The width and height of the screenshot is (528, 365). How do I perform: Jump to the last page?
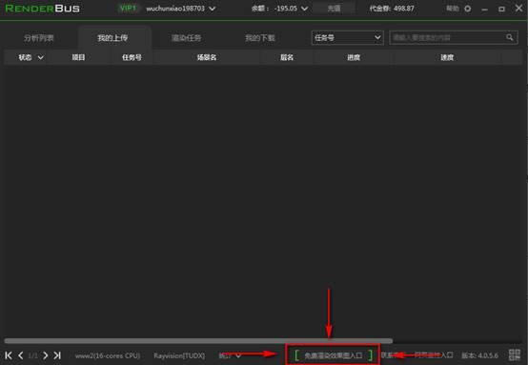point(57,355)
